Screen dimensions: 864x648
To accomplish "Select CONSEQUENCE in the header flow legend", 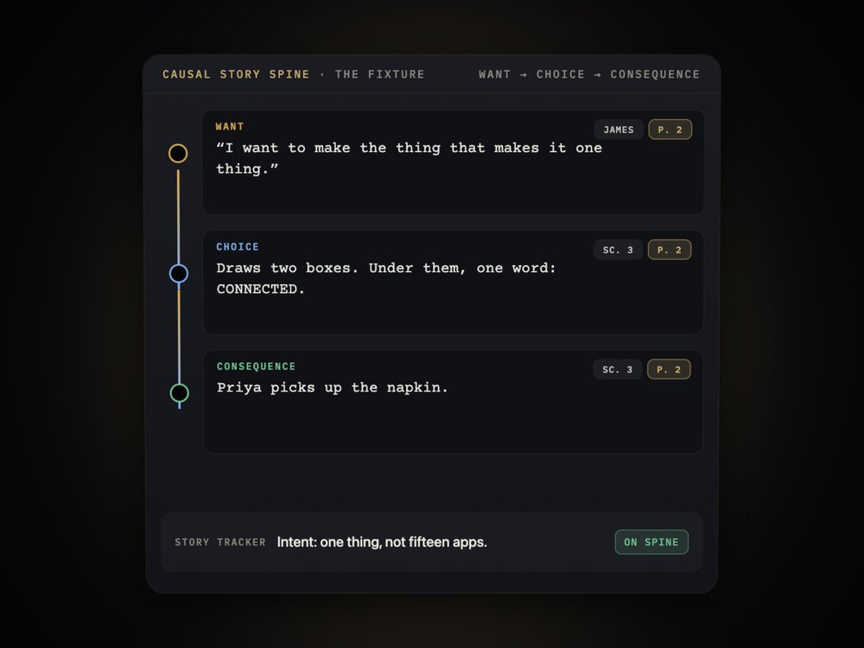I will [x=655, y=74].
